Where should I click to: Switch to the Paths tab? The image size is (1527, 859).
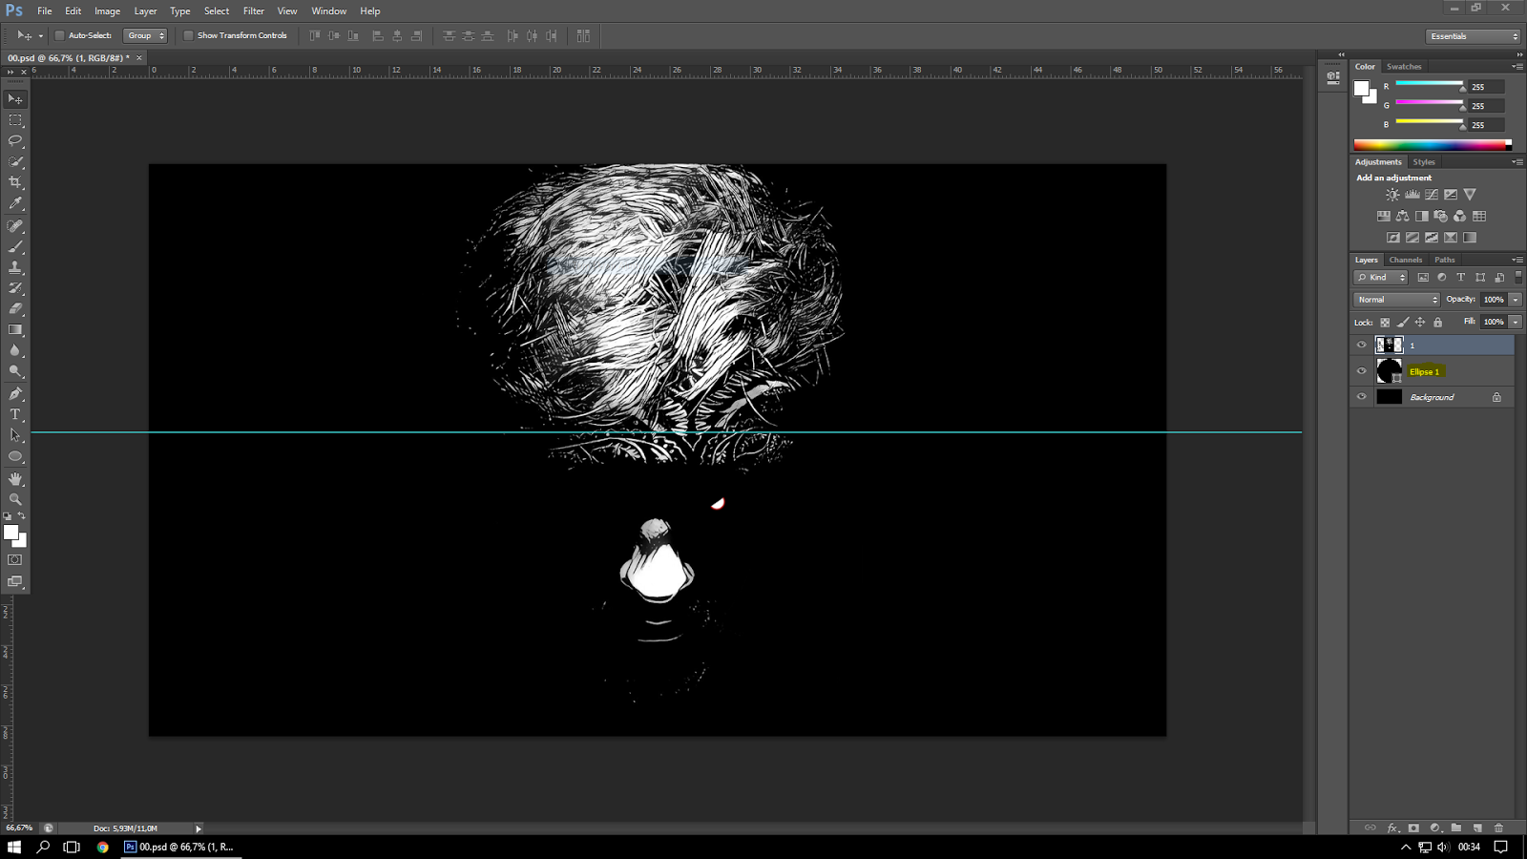point(1445,260)
